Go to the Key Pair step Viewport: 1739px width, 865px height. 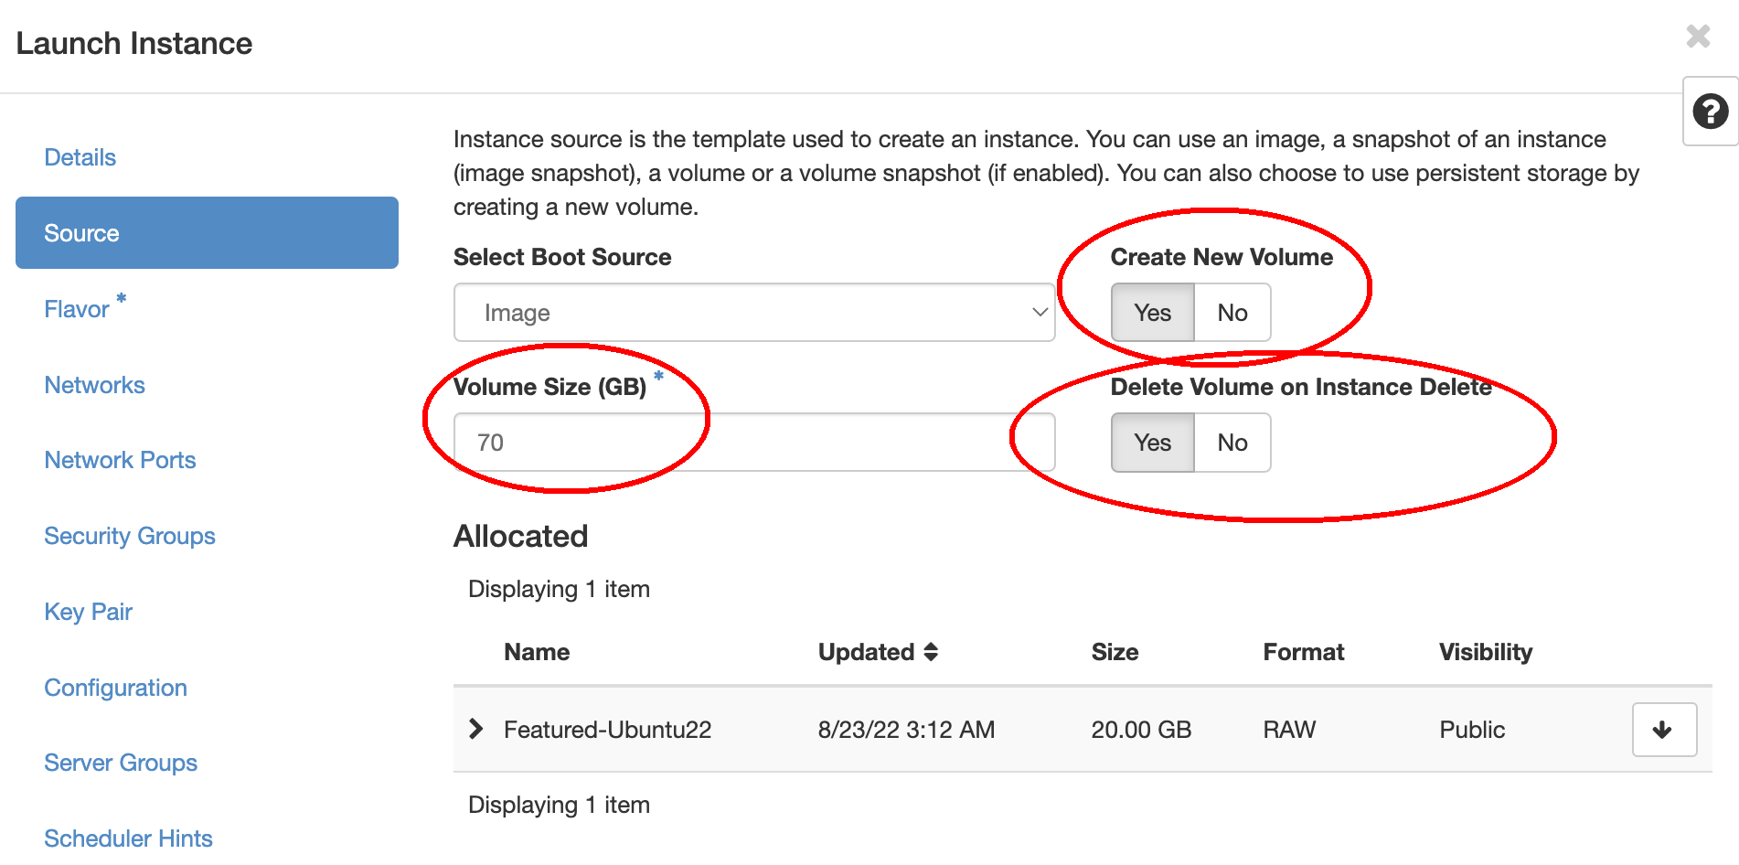[x=88, y=612]
